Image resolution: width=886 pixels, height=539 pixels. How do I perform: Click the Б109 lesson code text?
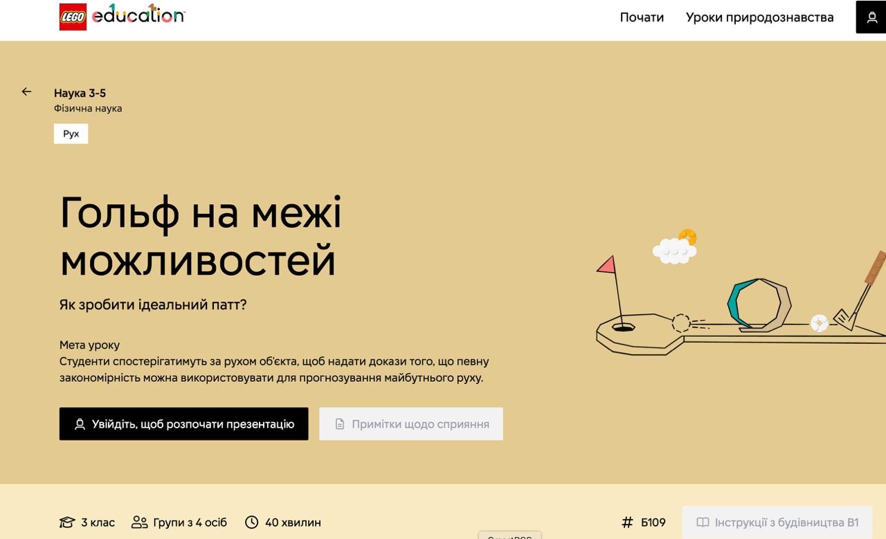[x=653, y=522]
